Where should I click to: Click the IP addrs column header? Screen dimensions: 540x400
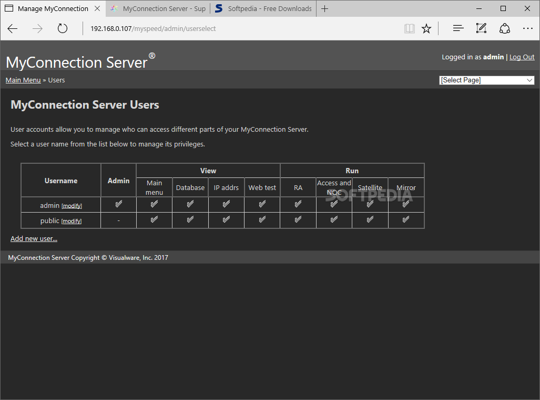coord(226,187)
